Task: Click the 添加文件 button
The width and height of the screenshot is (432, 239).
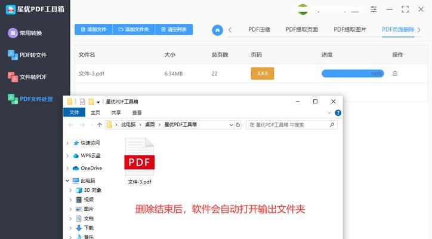Action: click(94, 29)
